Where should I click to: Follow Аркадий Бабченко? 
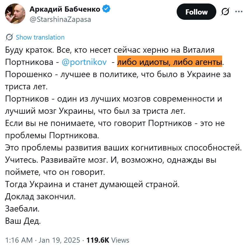pyautogui.click(x=196, y=12)
